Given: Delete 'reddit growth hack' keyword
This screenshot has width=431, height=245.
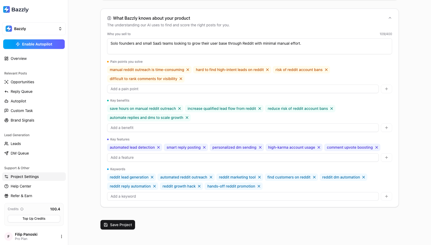Looking at the screenshot, I should [x=199, y=186].
